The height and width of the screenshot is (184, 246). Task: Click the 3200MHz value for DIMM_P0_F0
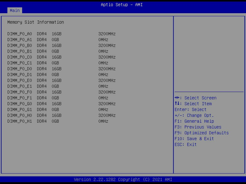point(107,92)
